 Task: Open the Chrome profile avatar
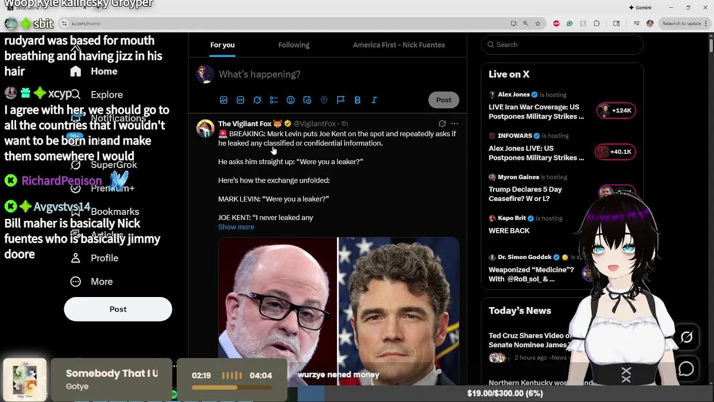[650, 23]
